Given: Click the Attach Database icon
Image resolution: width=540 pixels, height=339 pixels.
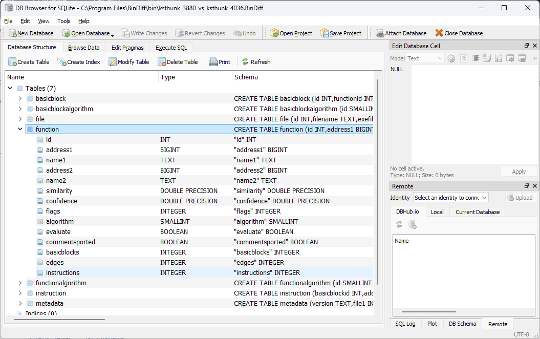Looking at the screenshot, I should (x=380, y=33).
